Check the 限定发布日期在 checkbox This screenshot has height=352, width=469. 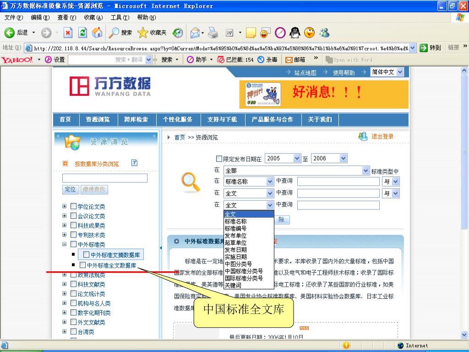pos(219,158)
